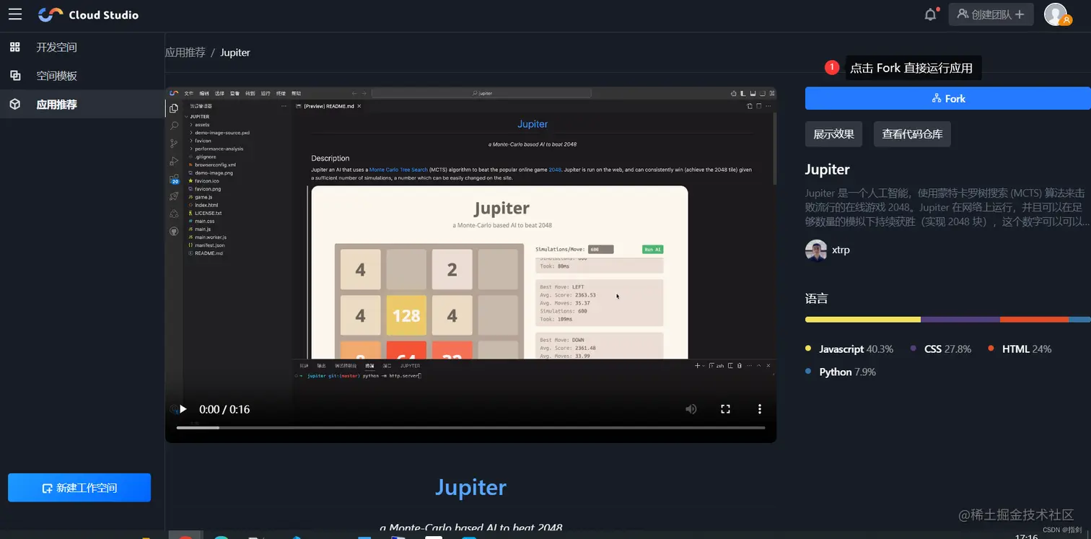
Task: Click the yellow Javascript segment of language bar
Action: click(863, 319)
